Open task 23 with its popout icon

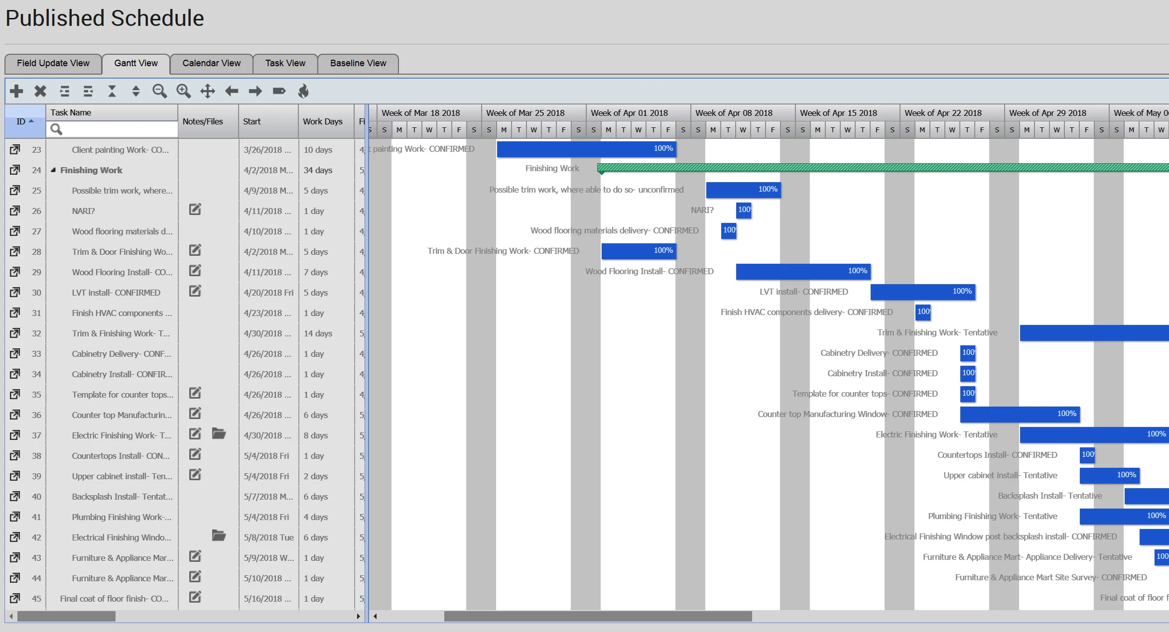[15, 149]
